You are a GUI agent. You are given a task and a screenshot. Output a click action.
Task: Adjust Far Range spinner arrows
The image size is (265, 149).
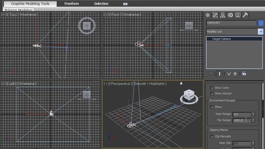pos(253,120)
